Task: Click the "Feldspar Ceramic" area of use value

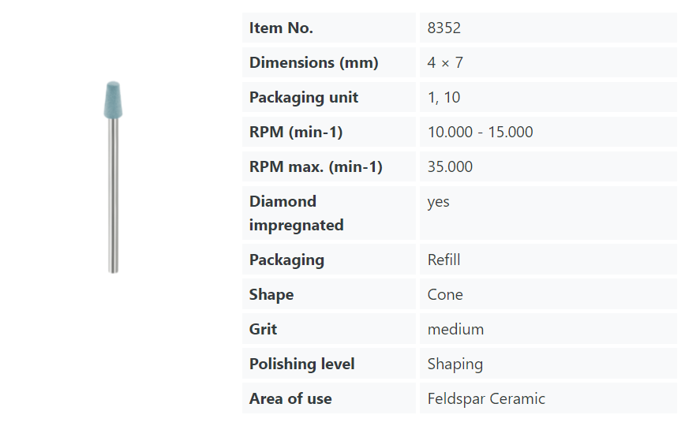Action: coord(486,398)
